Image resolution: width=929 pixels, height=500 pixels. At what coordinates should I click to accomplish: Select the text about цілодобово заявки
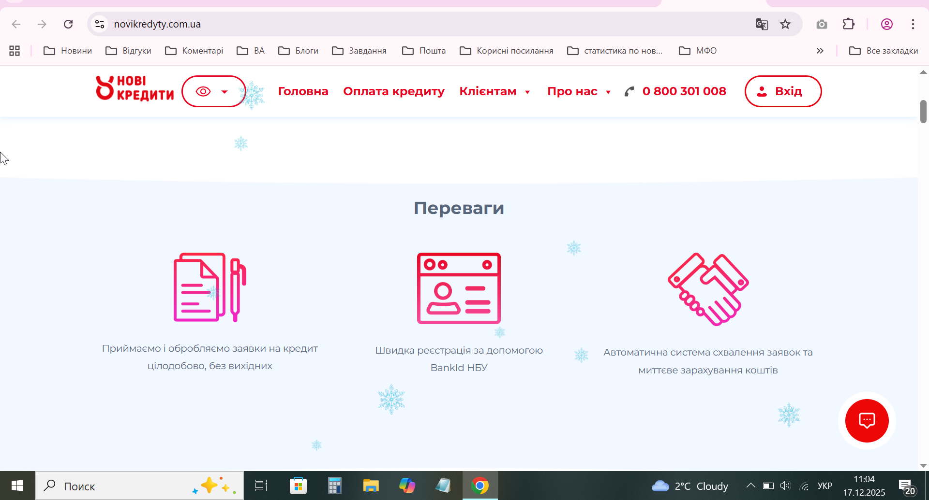pyautogui.click(x=210, y=357)
